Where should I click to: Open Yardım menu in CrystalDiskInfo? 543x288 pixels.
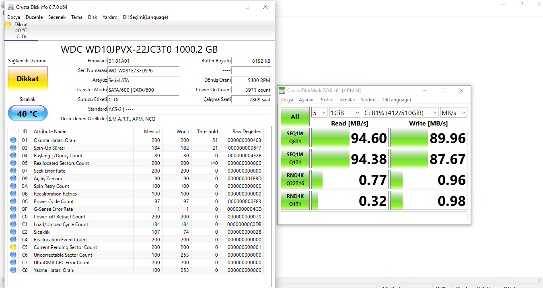[110, 17]
